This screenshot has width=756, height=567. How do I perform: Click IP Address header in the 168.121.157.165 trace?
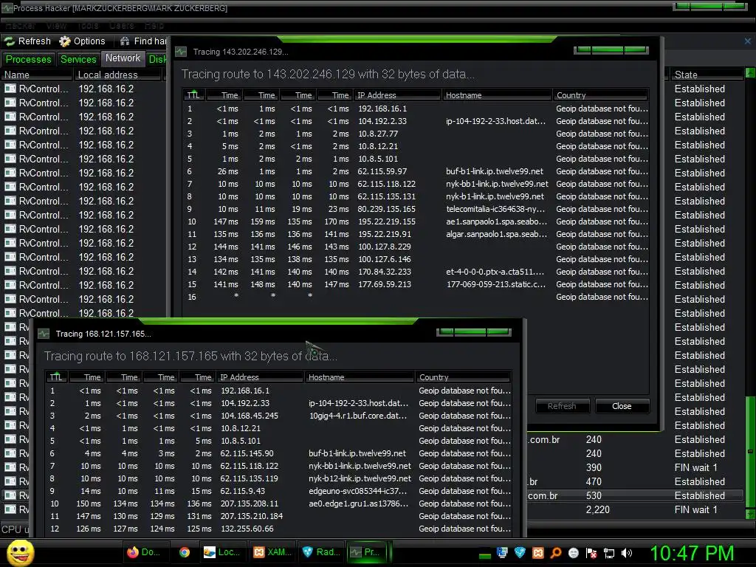pyautogui.click(x=260, y=377)
